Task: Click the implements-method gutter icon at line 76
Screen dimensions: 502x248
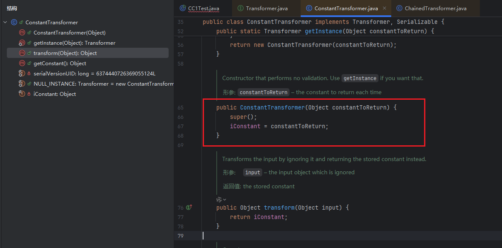Action: coord(189,208)
